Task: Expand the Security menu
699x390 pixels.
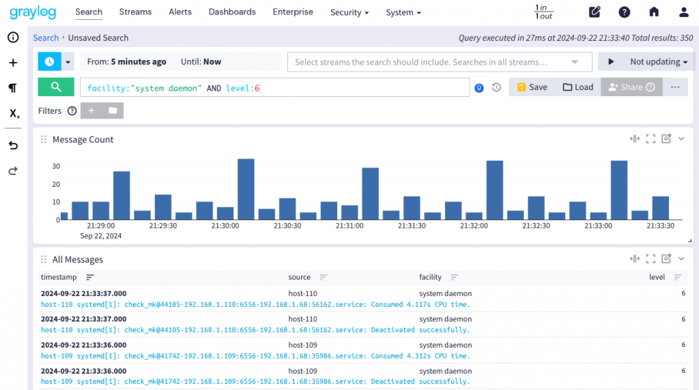Action: pos(349,12)
